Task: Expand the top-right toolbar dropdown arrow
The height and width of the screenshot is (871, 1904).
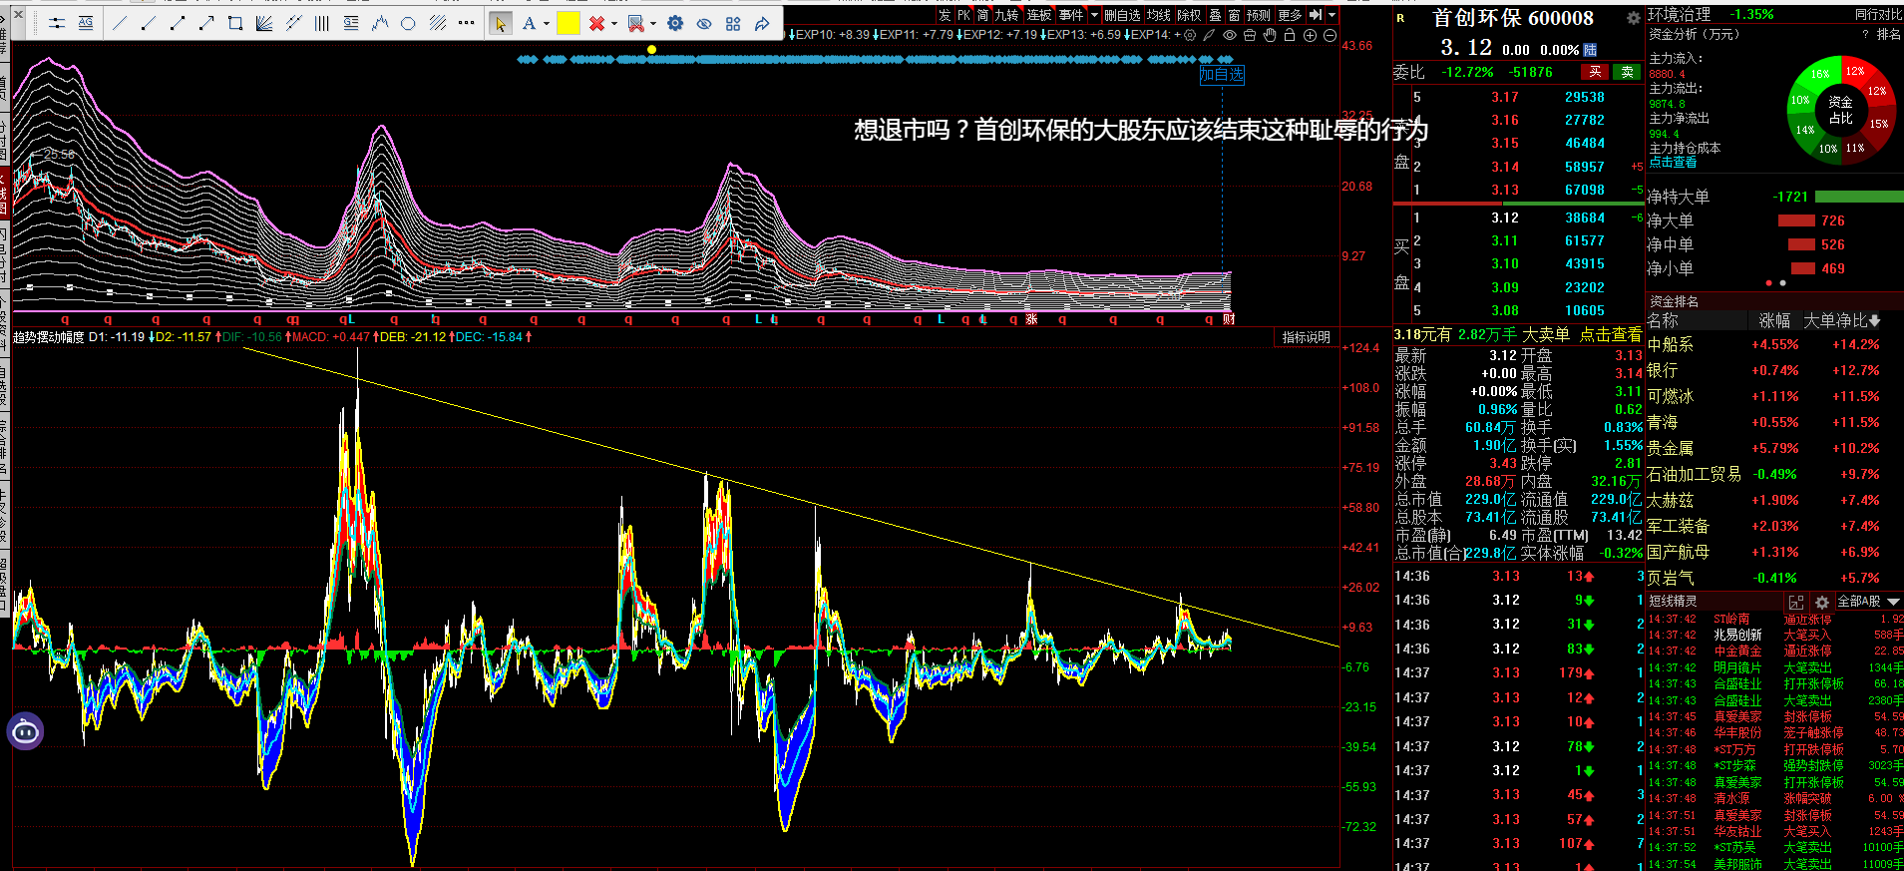Action: click(x=1332, y=15)
